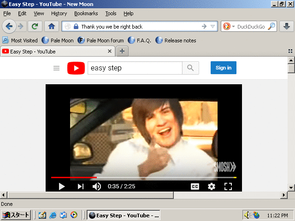The height and width of the screenshot is (221, 295).
Task: Click the network globe tray icon
Action: tap(256, 215)
